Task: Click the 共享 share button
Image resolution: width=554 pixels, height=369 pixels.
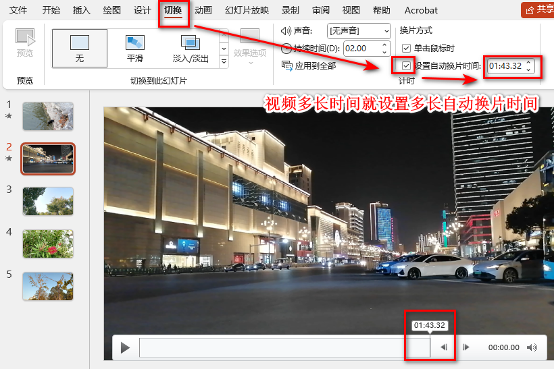Action: pos(538,10)
